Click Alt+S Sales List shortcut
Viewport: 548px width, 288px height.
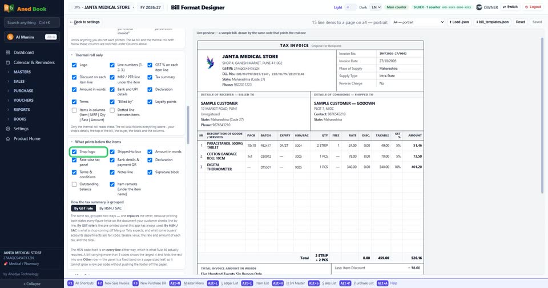[x=322, y=283]
